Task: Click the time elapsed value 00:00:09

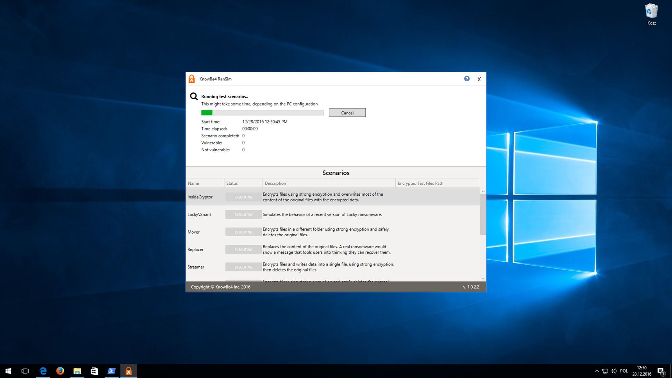Action: point(250,129)
